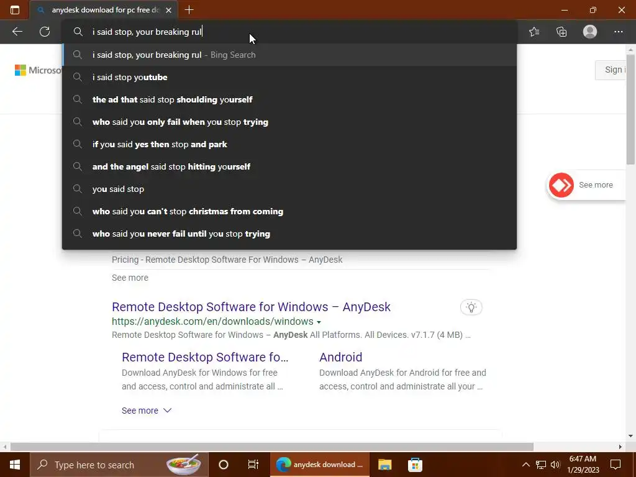The height and width of the screenshot is (477, 636).
Task: Click 'See more' under the Pricing link
Action: click(x=130, y=278)
